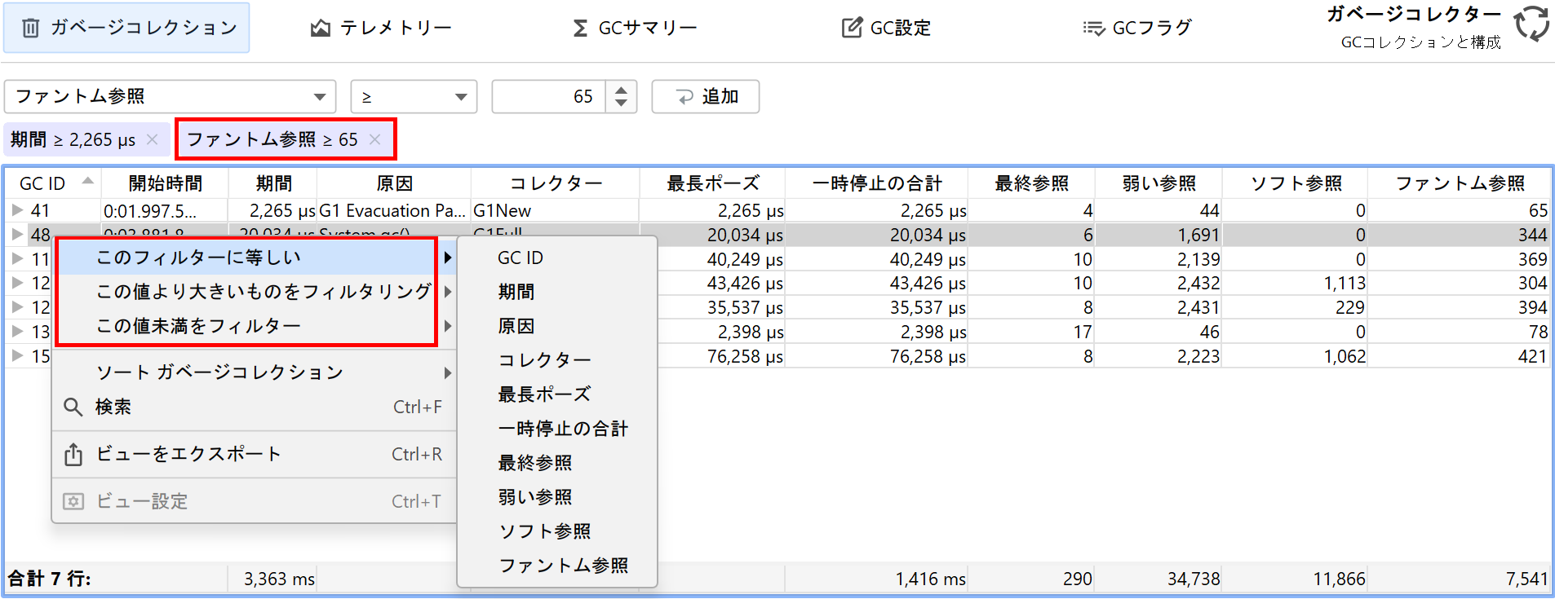This screenshot has height=599, width=1555.
Task: Switch to the テレメトリー tab
Action: [x=381, y=29]
